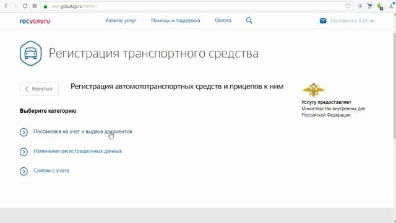The image size is (396, 223).
Task: Click the green padlock security icon
Action: [x=45, y=6]
